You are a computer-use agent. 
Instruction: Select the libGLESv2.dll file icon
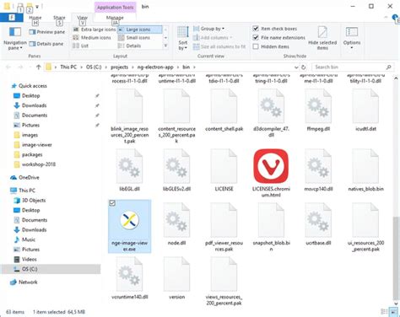click(x=176, y=166)
